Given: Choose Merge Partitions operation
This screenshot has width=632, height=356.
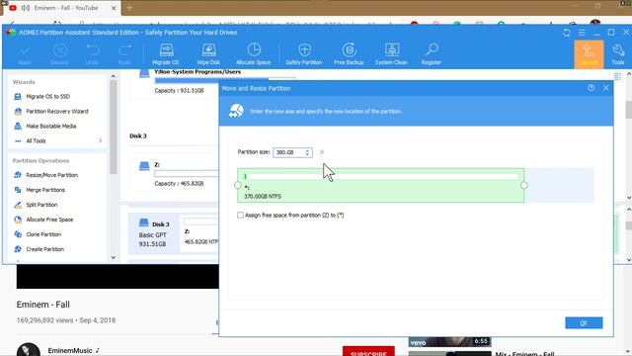Looking at the screenshot, I should [45, 190].
